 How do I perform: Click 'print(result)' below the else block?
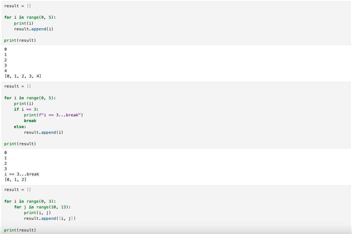20,144
